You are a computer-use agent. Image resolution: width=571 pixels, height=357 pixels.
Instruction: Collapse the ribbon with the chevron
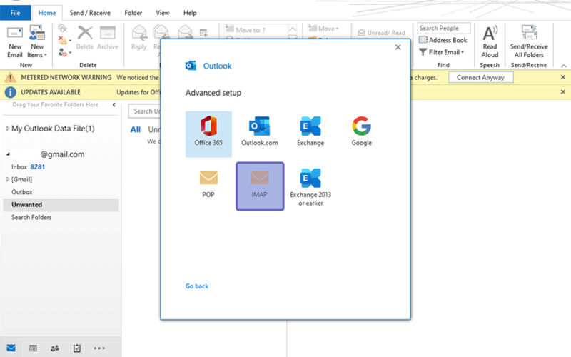click(564, 66)
